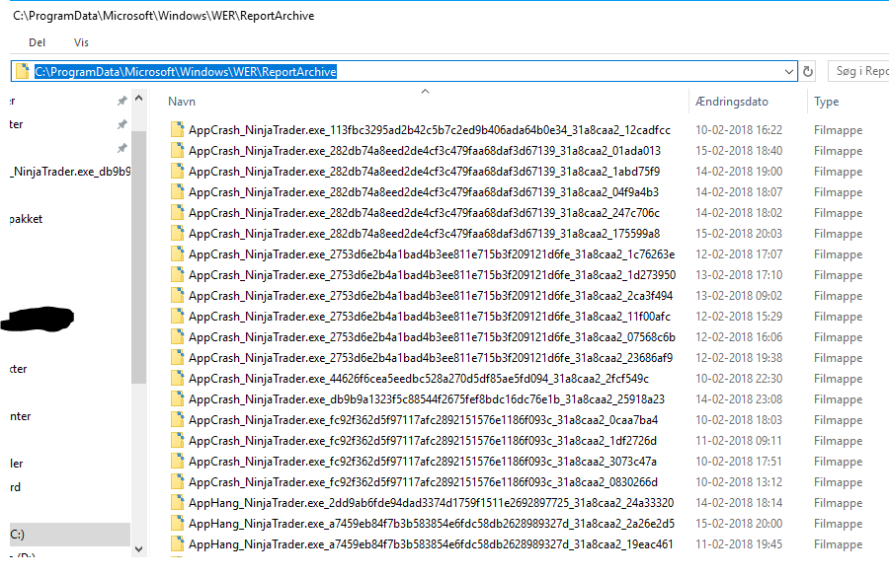Click folder icon of the _2fcf549c AppCrash entry
Screen dimensions: 889x576
[x=177, y=379]
